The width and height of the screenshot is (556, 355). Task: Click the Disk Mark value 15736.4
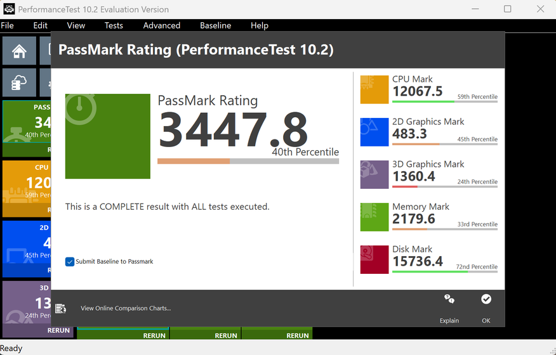tap(418, 261)
